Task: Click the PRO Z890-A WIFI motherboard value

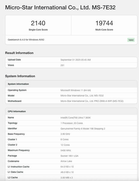Action: (x=92, y=101)
